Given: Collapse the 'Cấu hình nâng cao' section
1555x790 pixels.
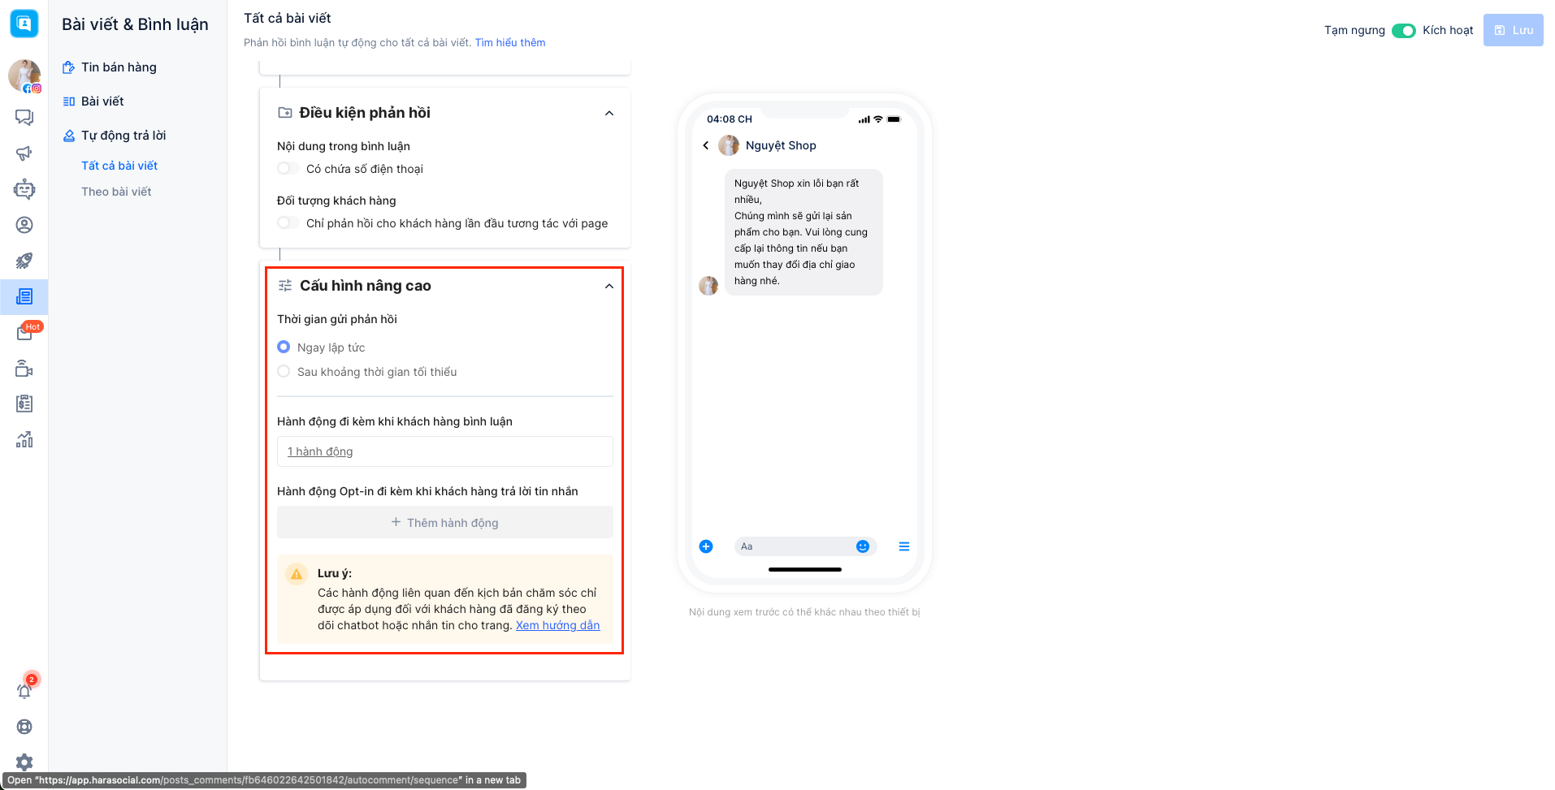Looking at the screenshot, I should [x=609, y=287].
